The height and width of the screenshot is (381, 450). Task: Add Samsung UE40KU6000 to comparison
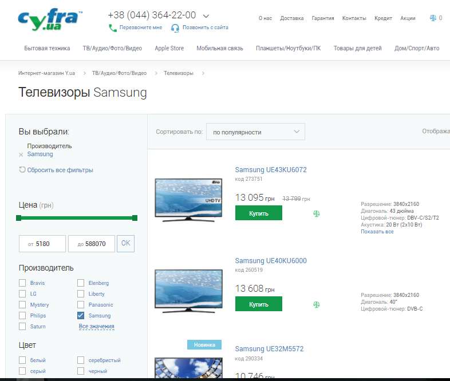pos(316,304)
